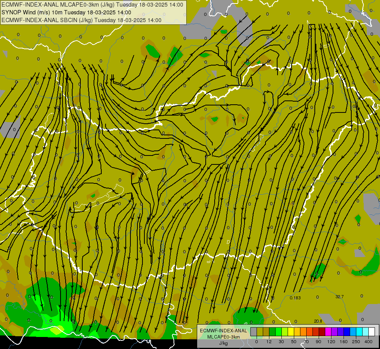Click the lime yellow-green legend swatch
380x349 pixels.
285,332
